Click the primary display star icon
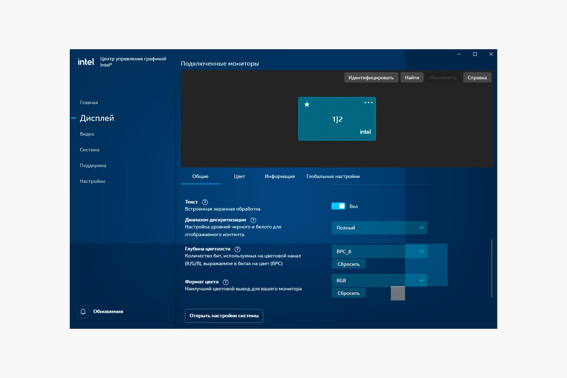 click(x=307, y=104)
